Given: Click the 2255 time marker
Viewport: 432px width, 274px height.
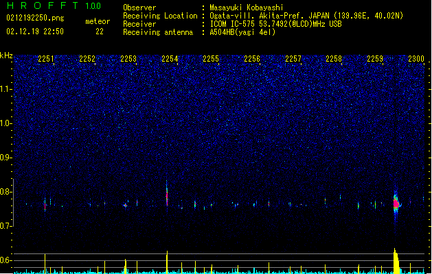Looking at the screenshot, I should point(211,59).
